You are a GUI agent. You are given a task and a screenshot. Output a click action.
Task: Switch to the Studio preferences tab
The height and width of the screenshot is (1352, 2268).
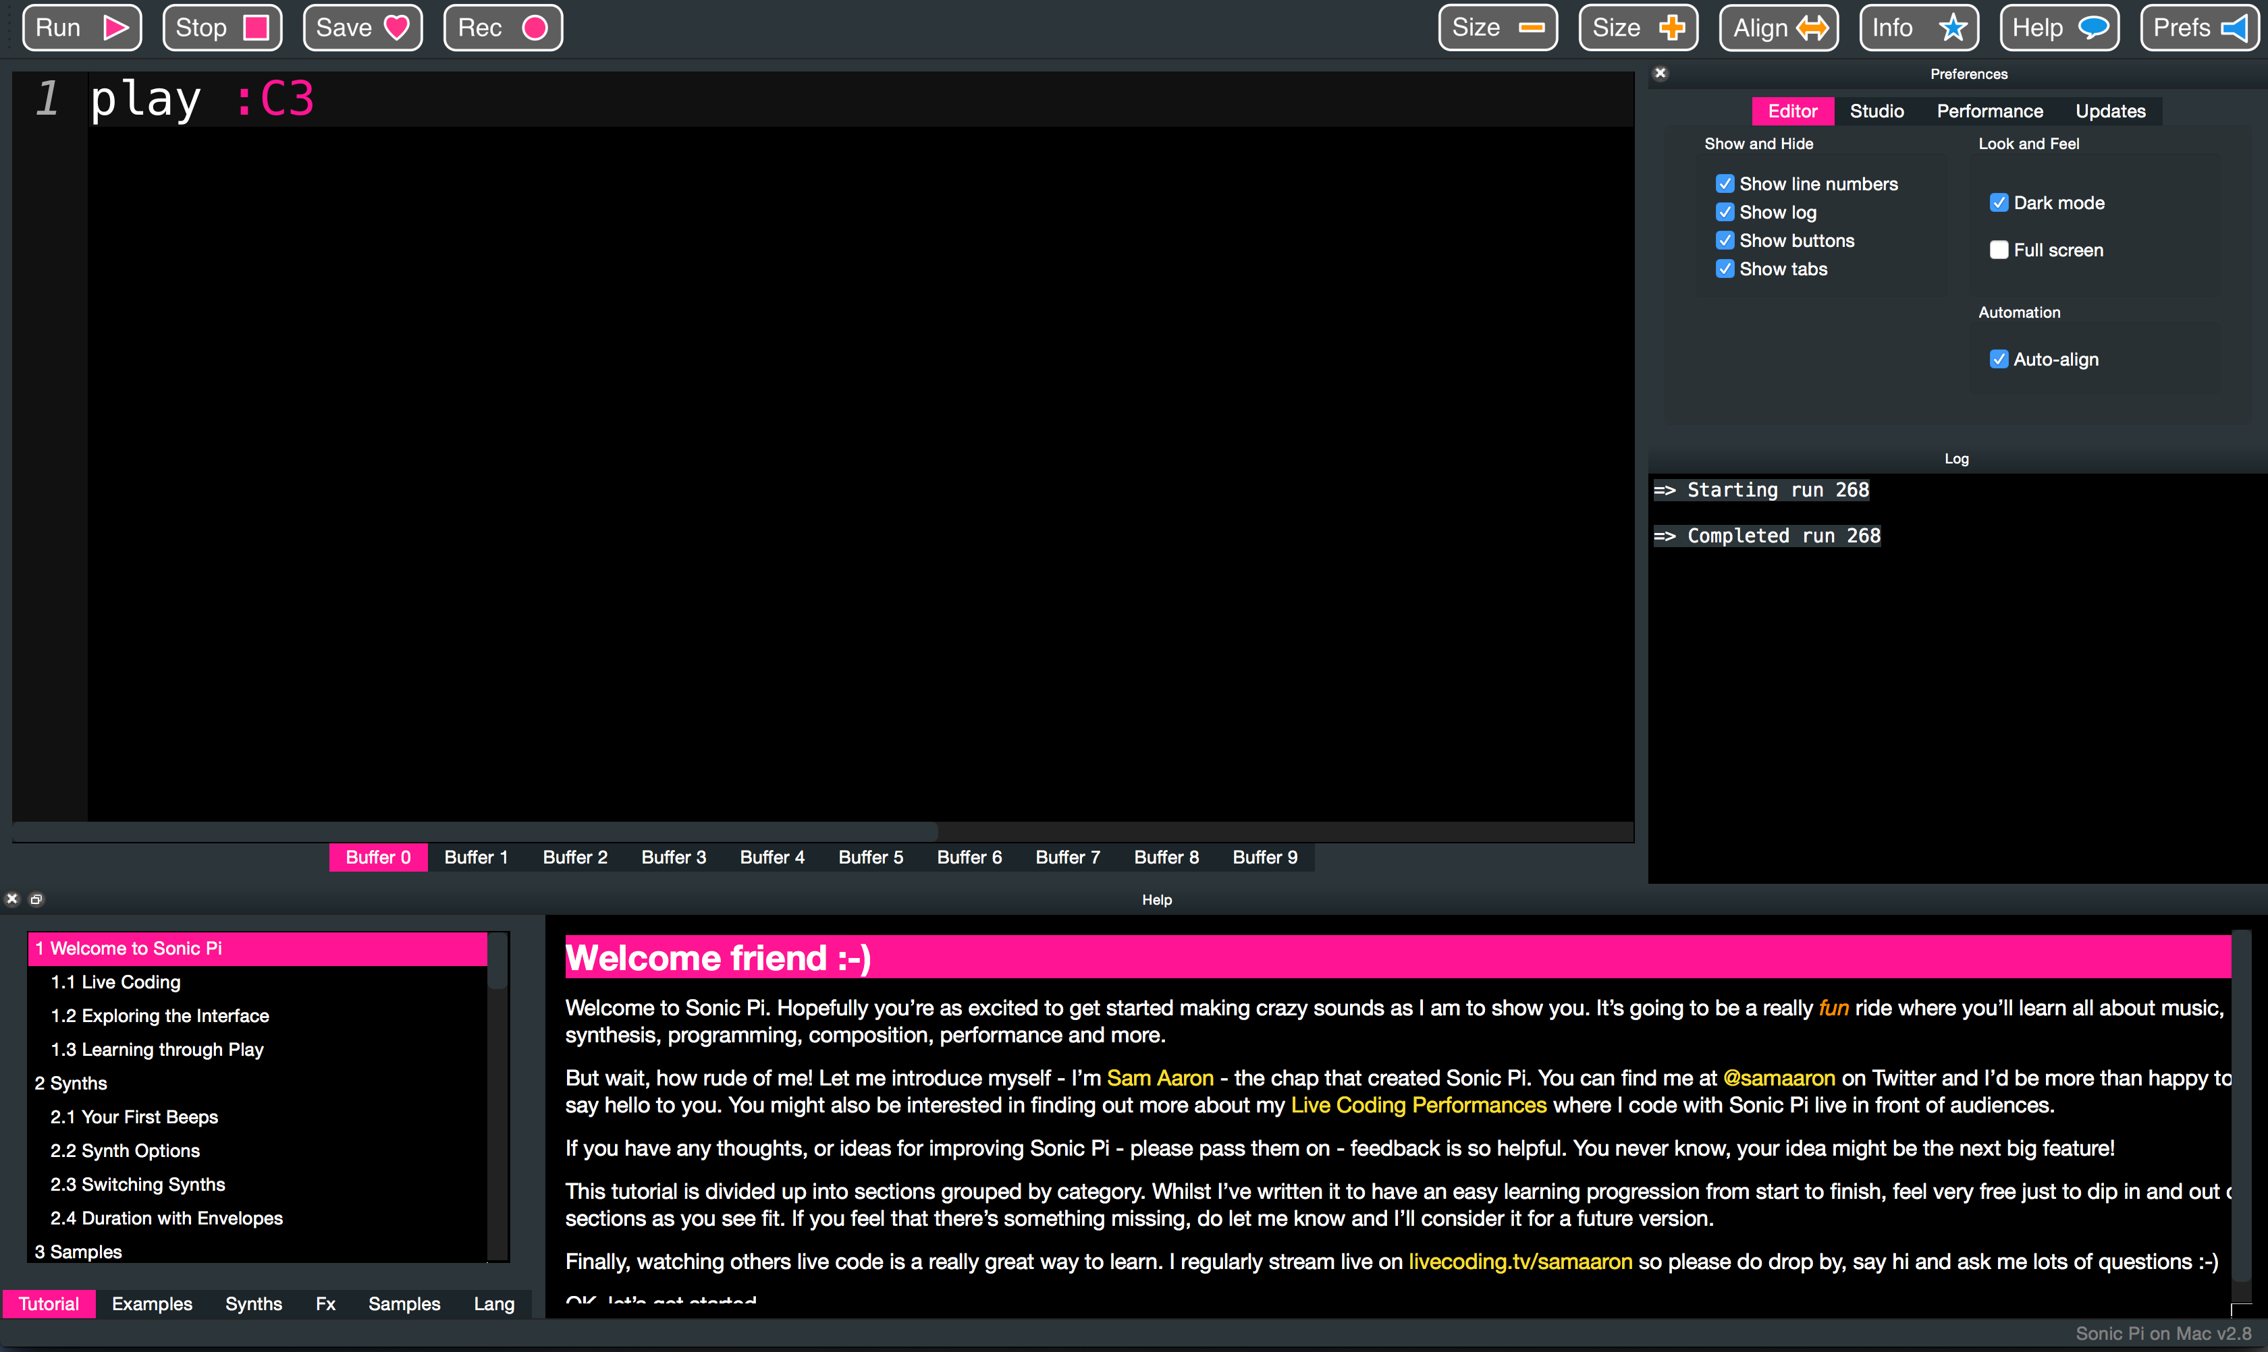tap(1877, 111)
